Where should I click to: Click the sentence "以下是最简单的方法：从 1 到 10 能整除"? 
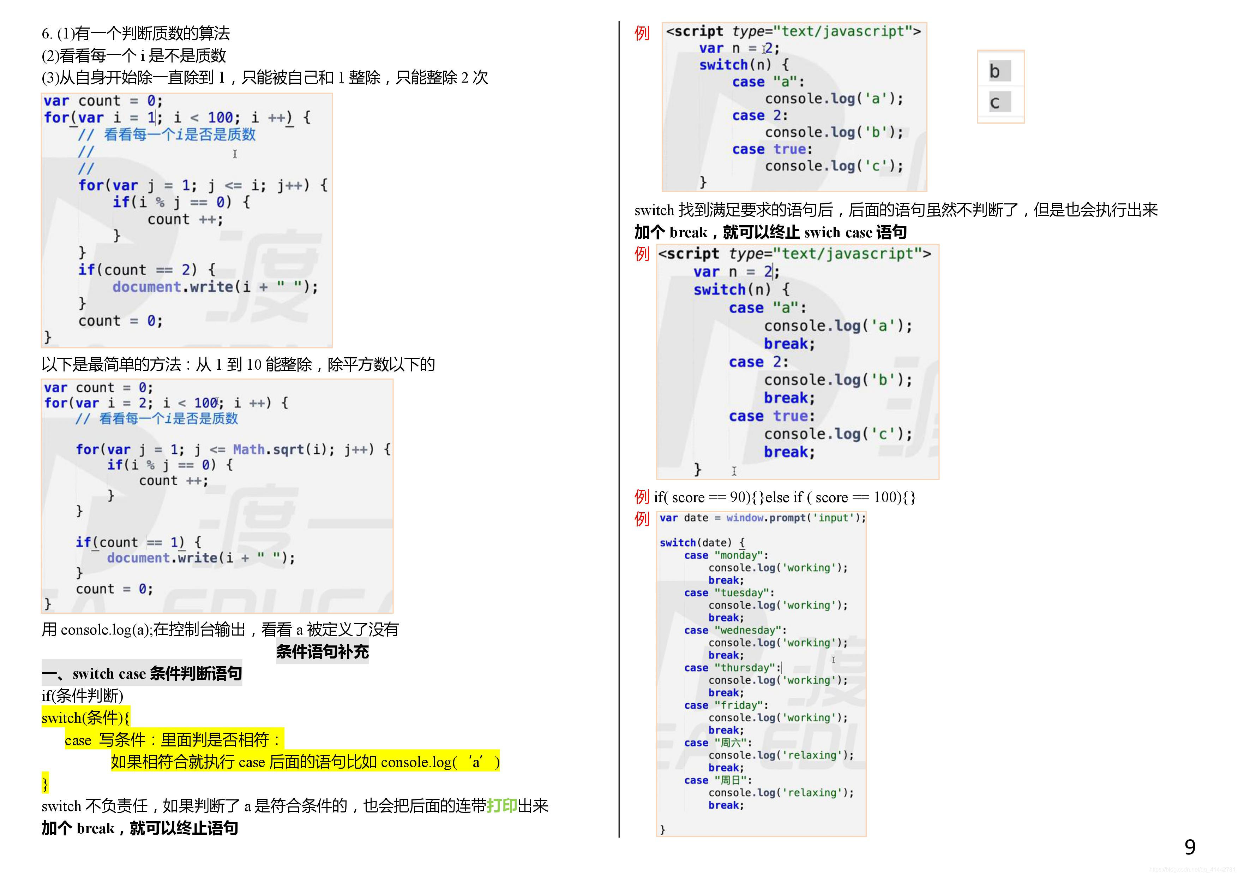[238, 365]
